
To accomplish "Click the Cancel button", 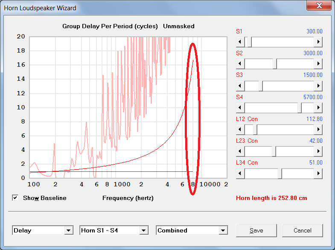I will (x=302, y=230).
